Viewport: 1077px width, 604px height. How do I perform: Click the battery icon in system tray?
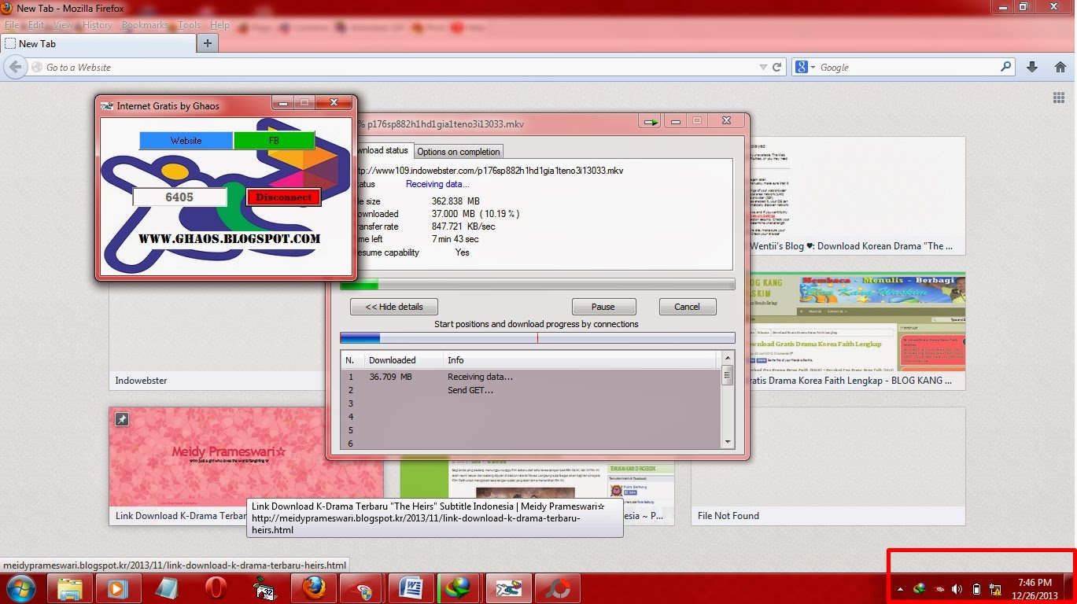pos(977,589)
